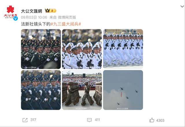This screenshot has height=127, width=185.
Task: Open the blue-uniform air force photo
Action: pos(41,90)
